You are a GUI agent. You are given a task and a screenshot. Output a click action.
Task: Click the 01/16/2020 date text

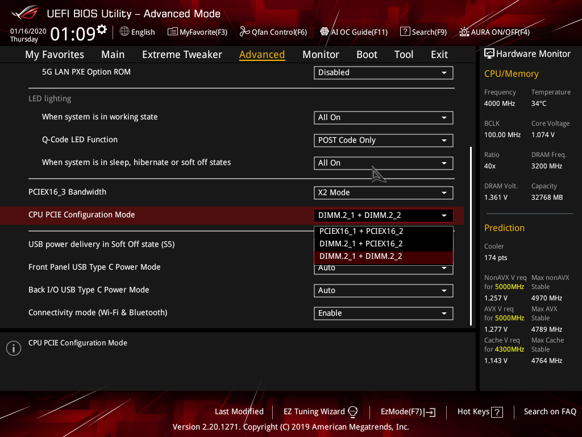(x=28, y=31)
